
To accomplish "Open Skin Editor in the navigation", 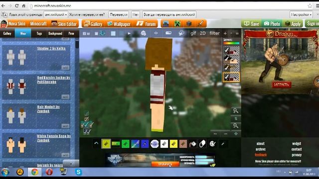I will coord(64,24).
